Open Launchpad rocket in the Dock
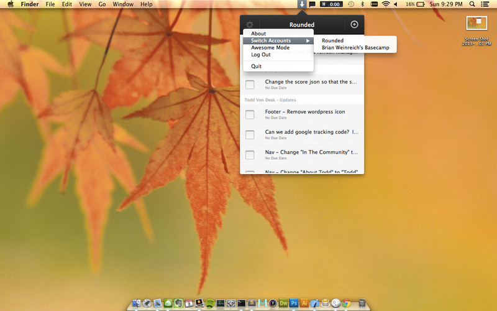Viewport: 497px width, 311px height. (x=147, y=304)
